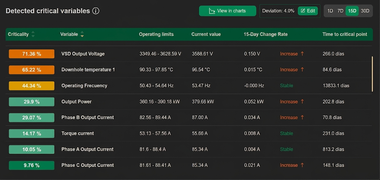Click the 10.05 % criticality badge
Viewport: 380px width, 180px height.
pyautogui.click(x=32, y=150)
